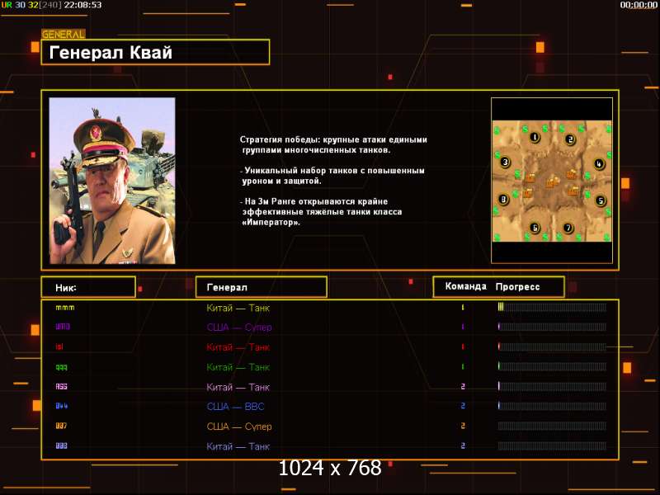Click the pink 'Китай — Танк' general entry
The height and width of the screenshot is (495, 660).
[x=238, y=387]
